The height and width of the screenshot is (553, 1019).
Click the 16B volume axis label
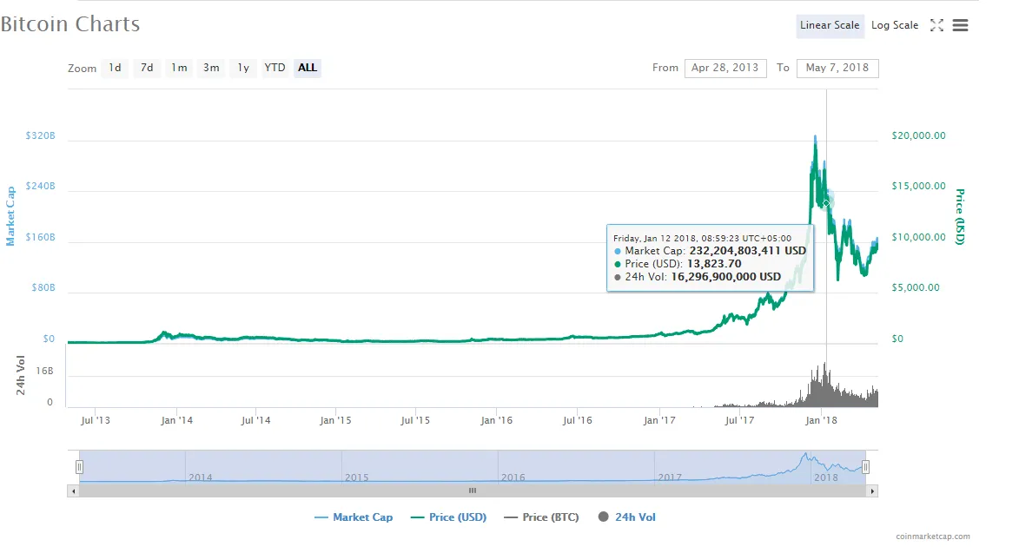(45, 372)
